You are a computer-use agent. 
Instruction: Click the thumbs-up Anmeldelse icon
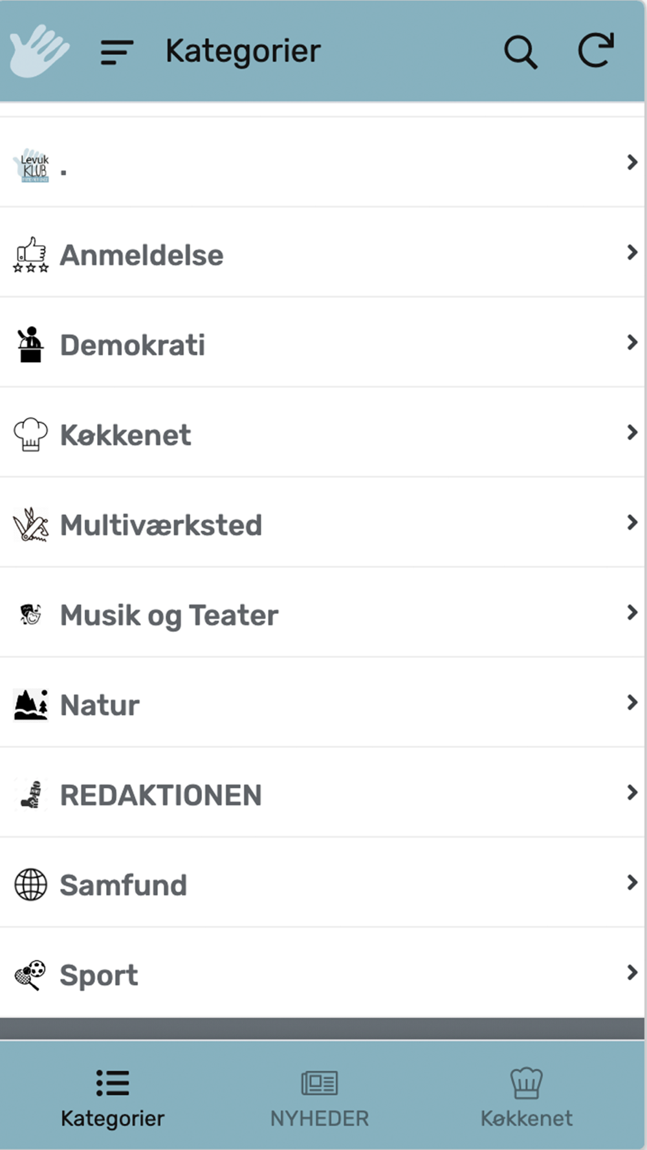click(30, 254)
